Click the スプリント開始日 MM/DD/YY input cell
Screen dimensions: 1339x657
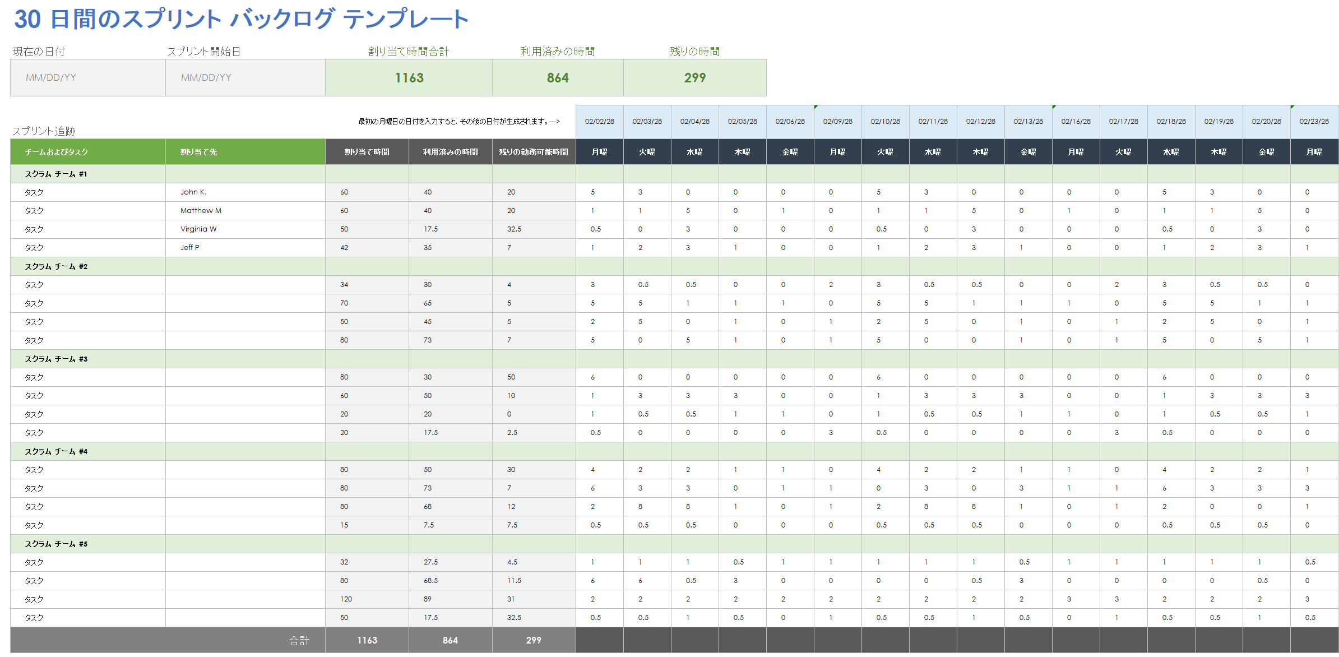245,77
